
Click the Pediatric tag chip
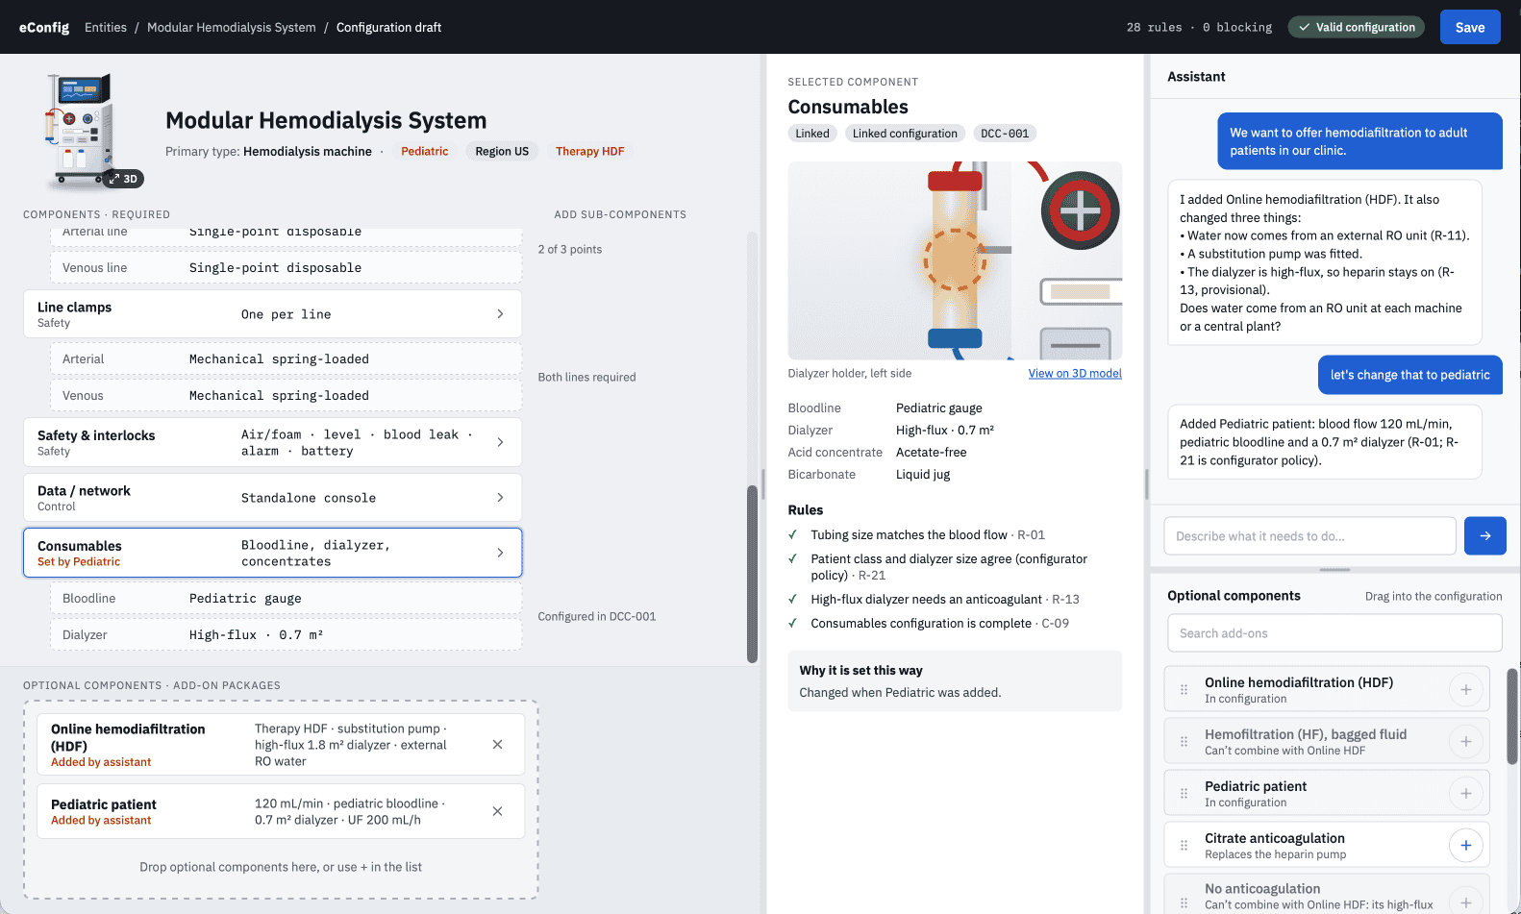[x=424, y=151]
